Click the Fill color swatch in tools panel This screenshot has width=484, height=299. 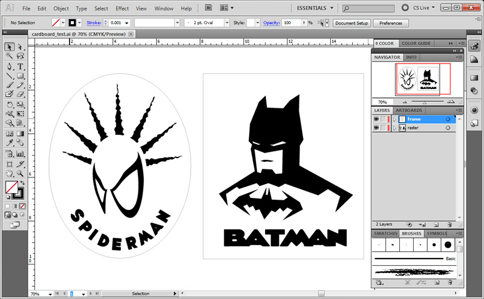click(x=11, y=187)
